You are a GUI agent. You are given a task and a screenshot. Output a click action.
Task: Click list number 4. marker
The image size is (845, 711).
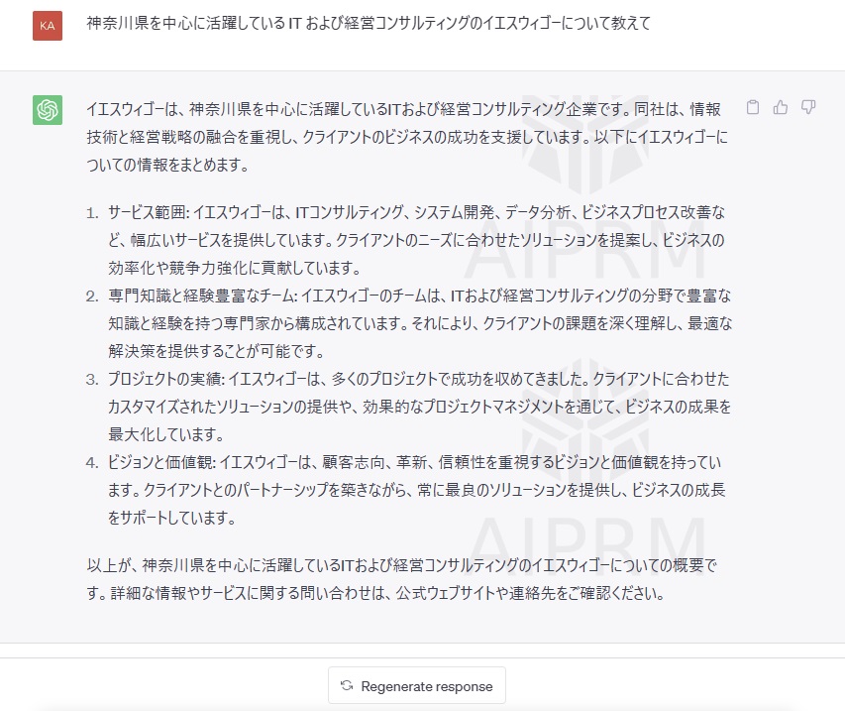point(92,463)
